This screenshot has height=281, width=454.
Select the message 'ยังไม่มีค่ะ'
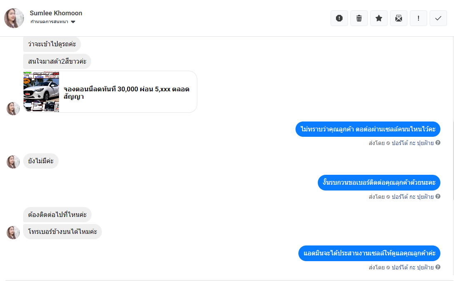pos(41,161)
